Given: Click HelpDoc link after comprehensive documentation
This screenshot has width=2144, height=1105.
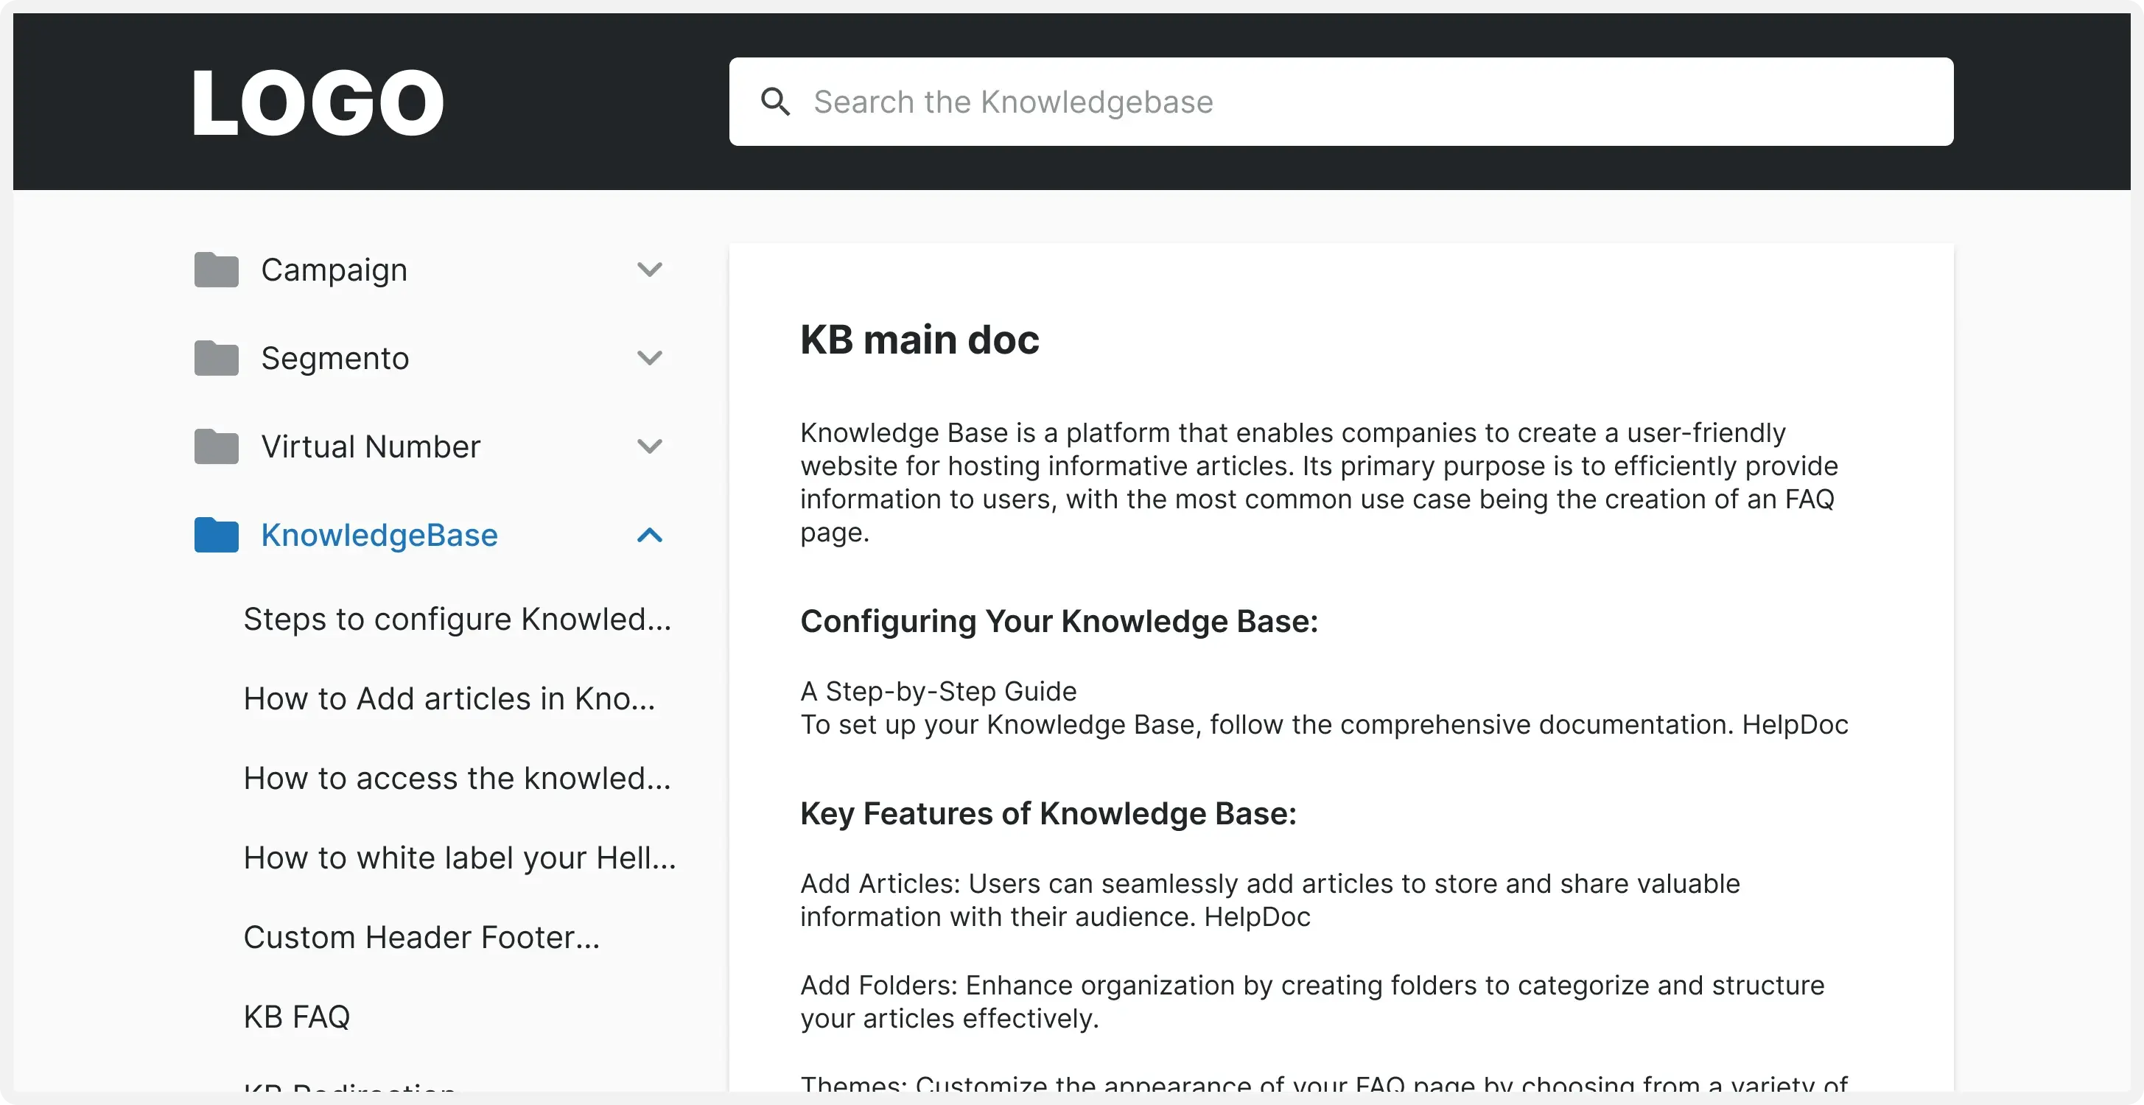Looking at the screenshot, I should (x=1795, y=725).
